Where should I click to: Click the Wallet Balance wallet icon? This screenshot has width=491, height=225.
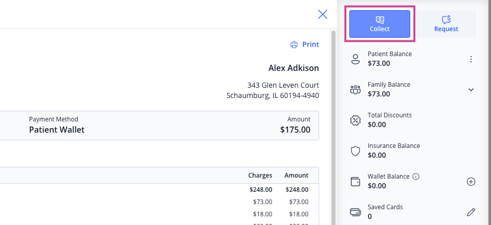(355, 182)
